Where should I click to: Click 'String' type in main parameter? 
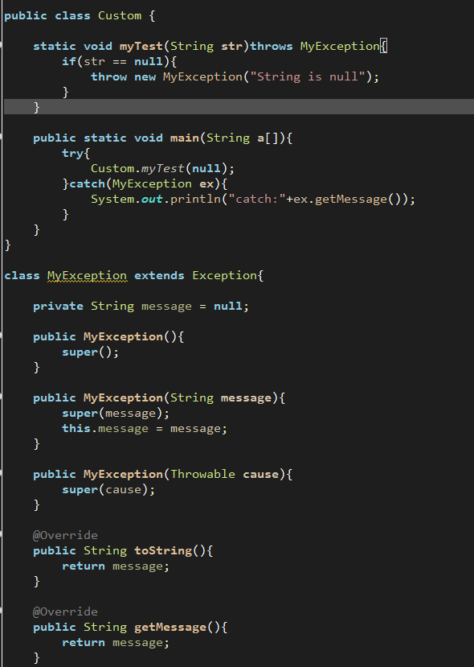point(228,138)
